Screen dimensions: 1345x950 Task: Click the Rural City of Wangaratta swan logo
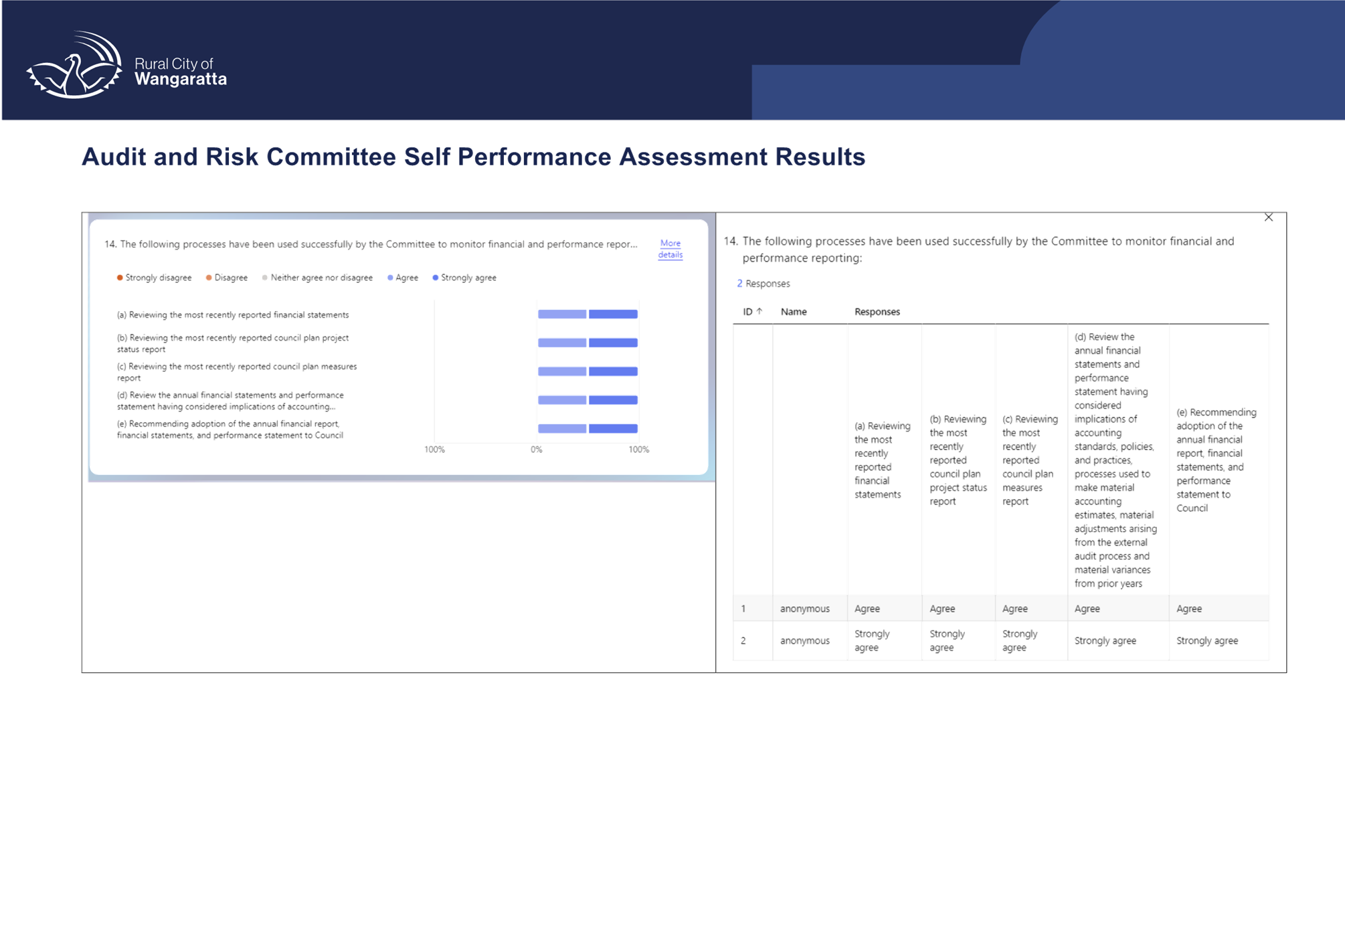(74, 65)
